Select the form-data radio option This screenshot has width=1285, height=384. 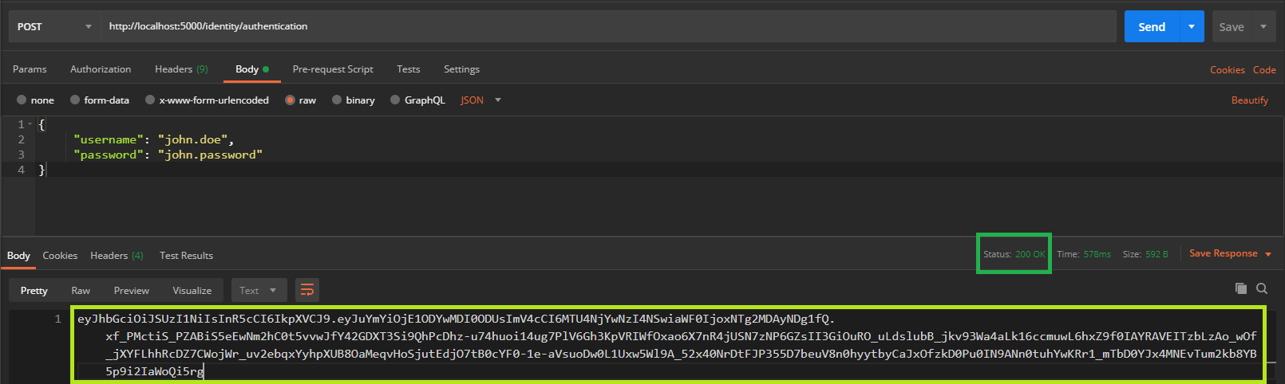75,100
